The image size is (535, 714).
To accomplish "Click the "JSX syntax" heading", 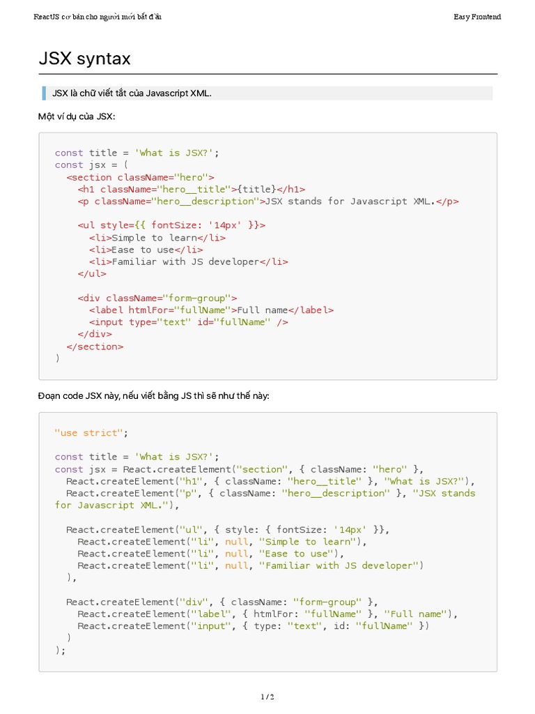I will [x=84, y=59].
